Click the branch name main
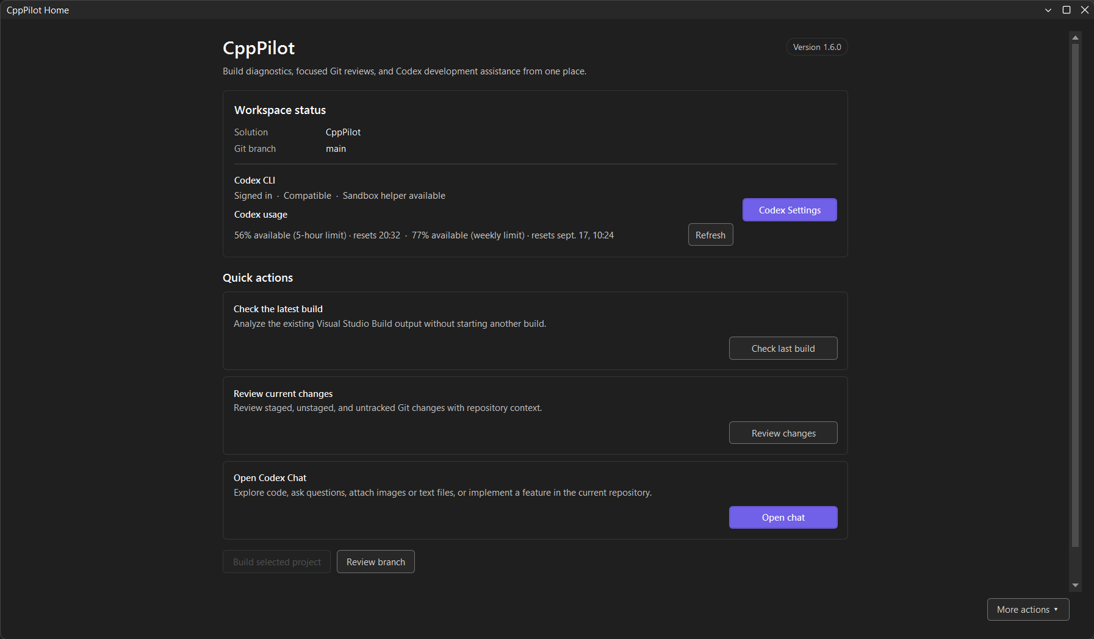 (x=336, y=149)
